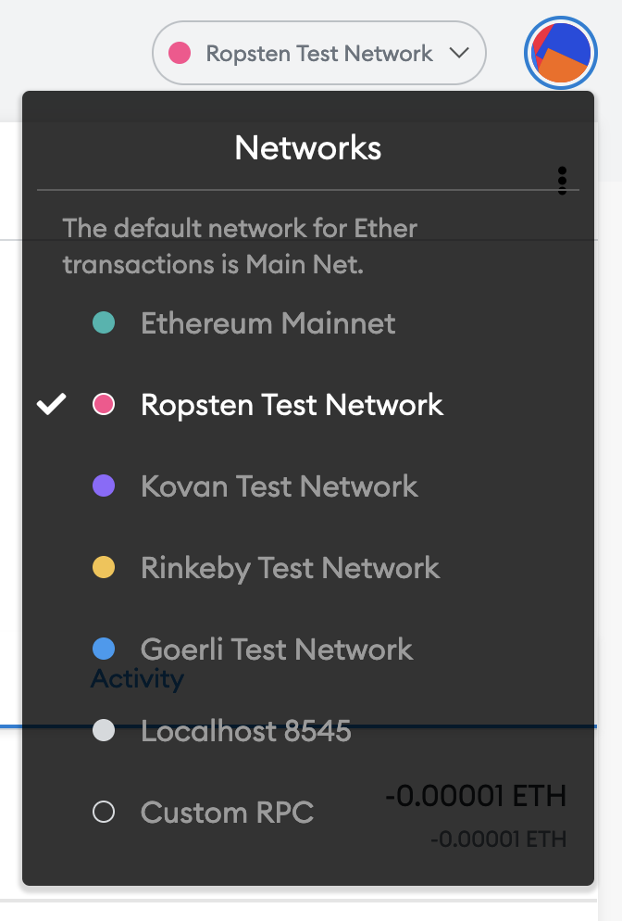
Task: Click the blue Goerli network dot
Action: [105, 649]
